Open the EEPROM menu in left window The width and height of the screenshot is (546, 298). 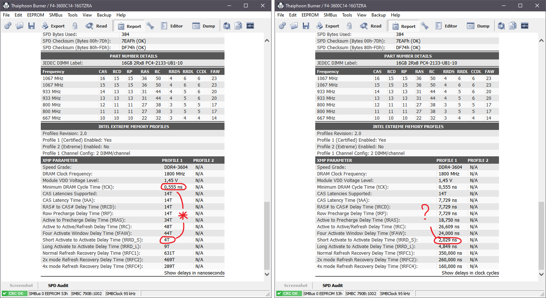[36, 15]
